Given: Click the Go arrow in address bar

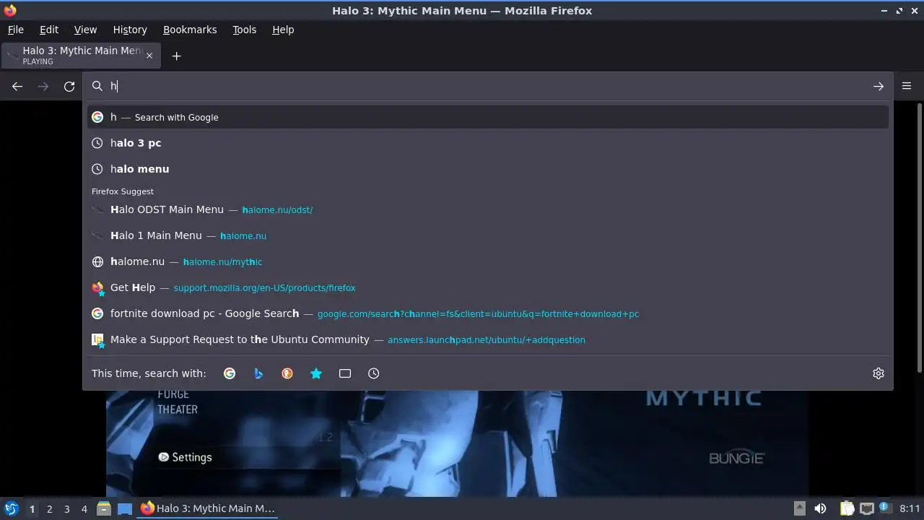Looking at the screenshot, I should 879,87.
